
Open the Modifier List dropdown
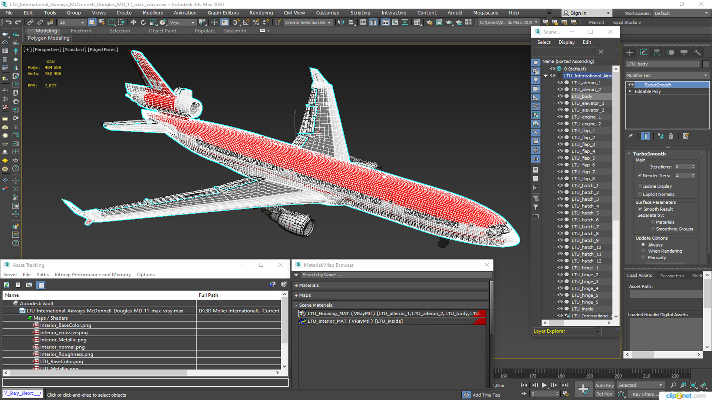(x=667, y=75)
